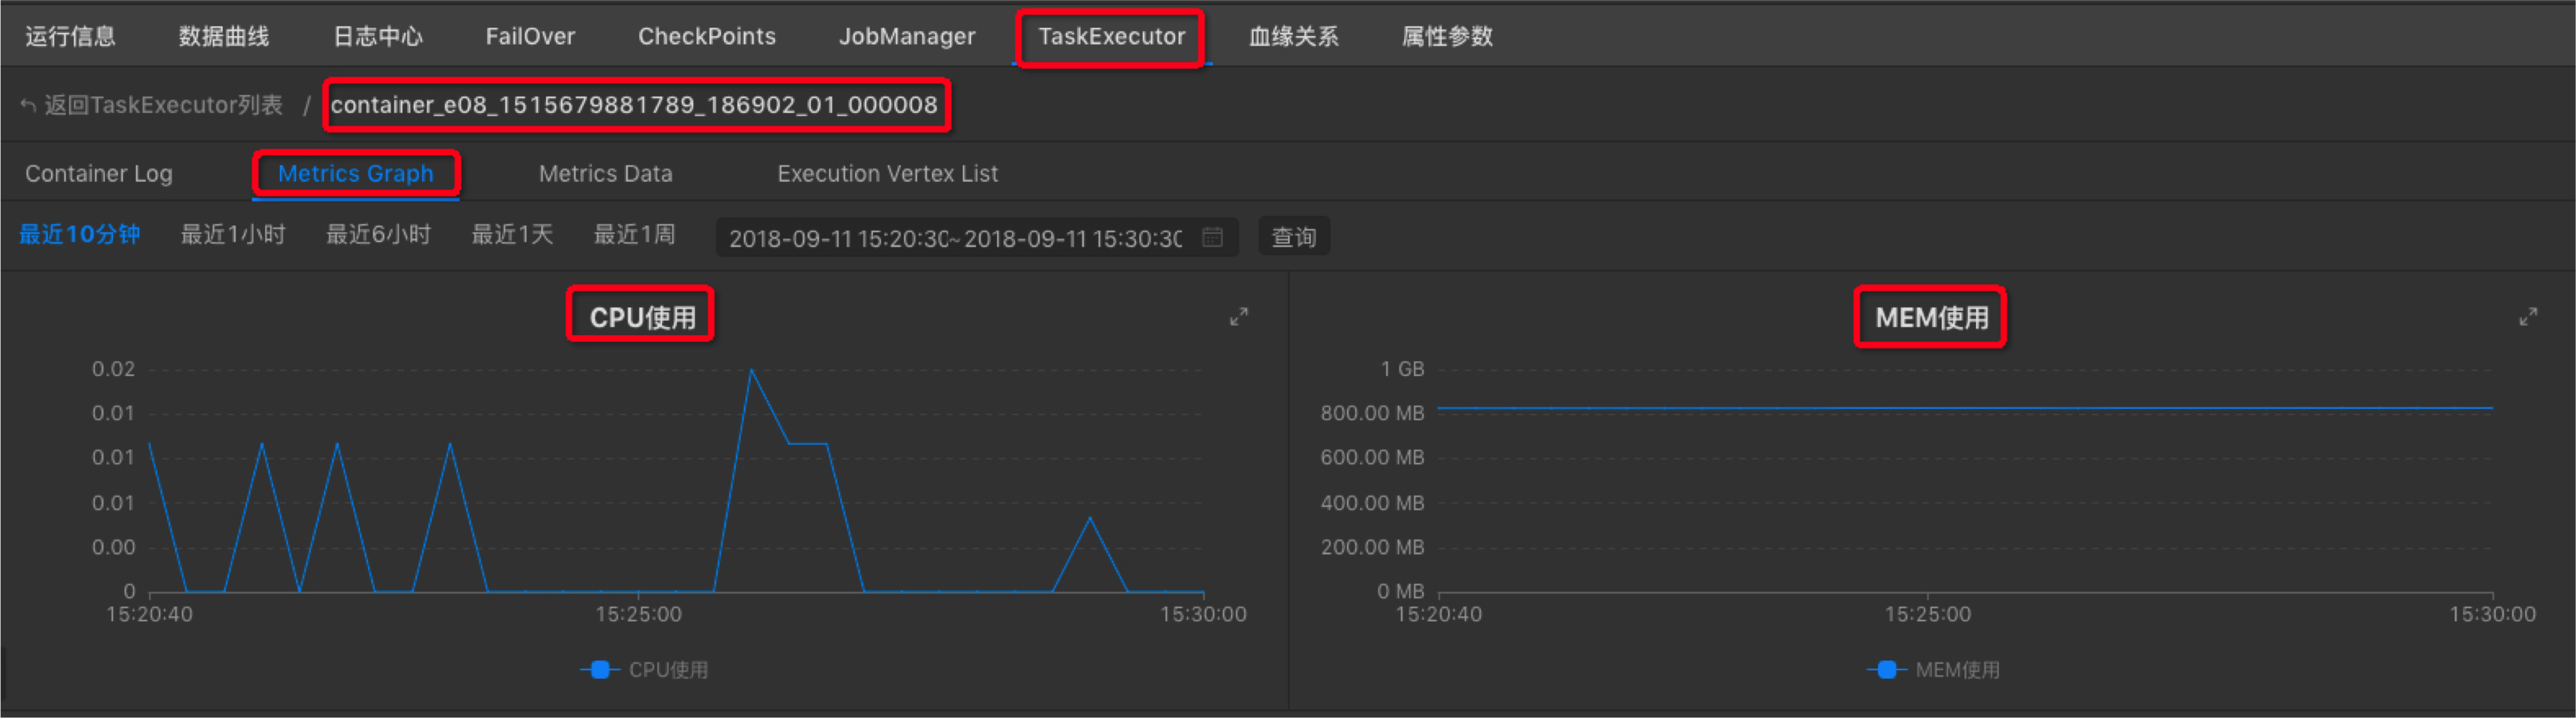Screen dimensions: 2576x718
Task: Select the Container Log sub-tab
Action: click(97, 173)
